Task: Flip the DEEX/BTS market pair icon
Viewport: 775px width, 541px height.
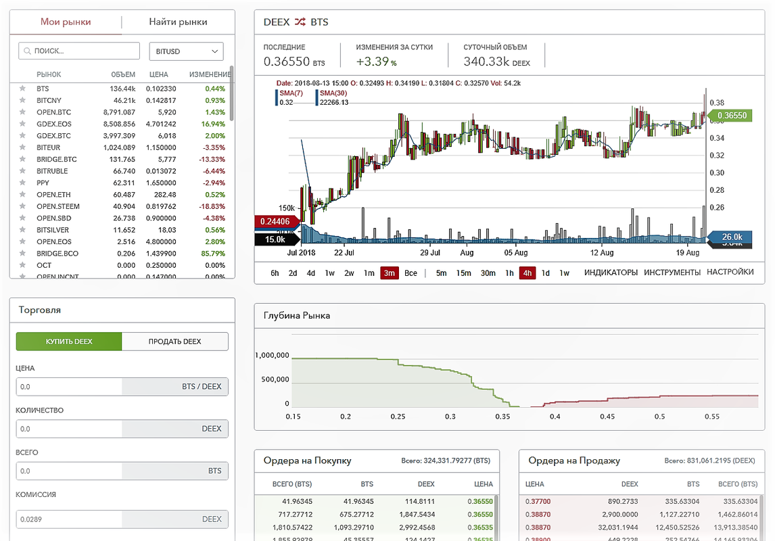Action: pos(300,22)
